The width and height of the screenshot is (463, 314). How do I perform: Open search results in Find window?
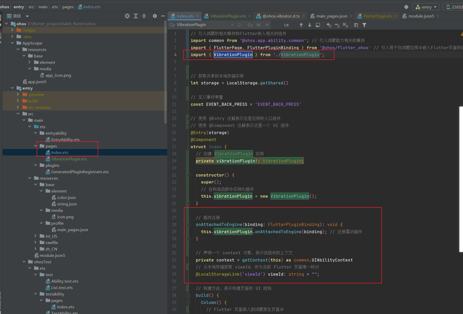tap(318, 25)
